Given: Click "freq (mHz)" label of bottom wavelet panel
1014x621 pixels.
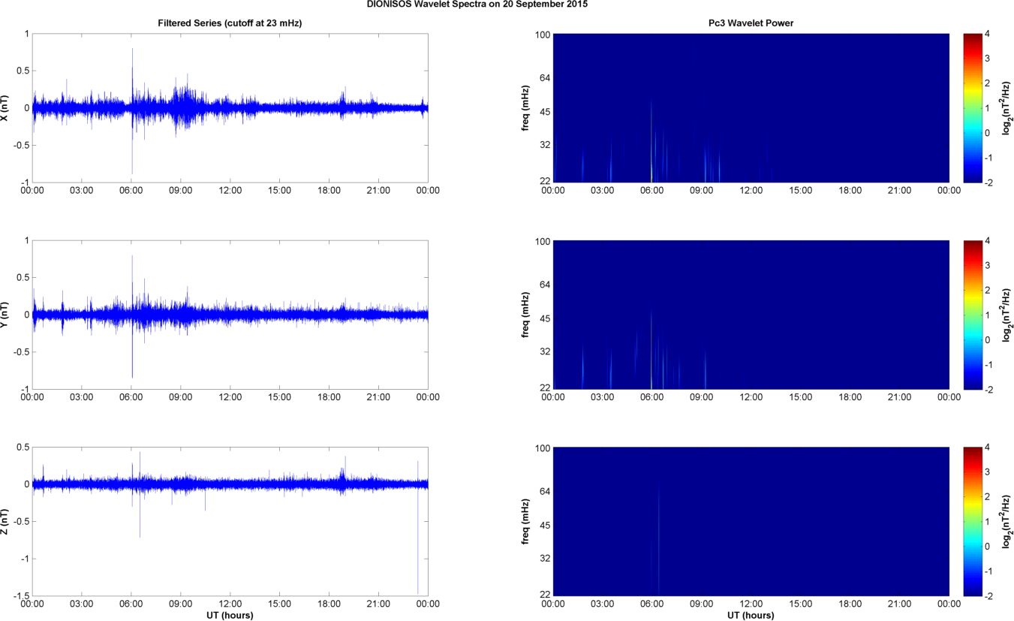Looking at the screenshot, I should 525,522.
